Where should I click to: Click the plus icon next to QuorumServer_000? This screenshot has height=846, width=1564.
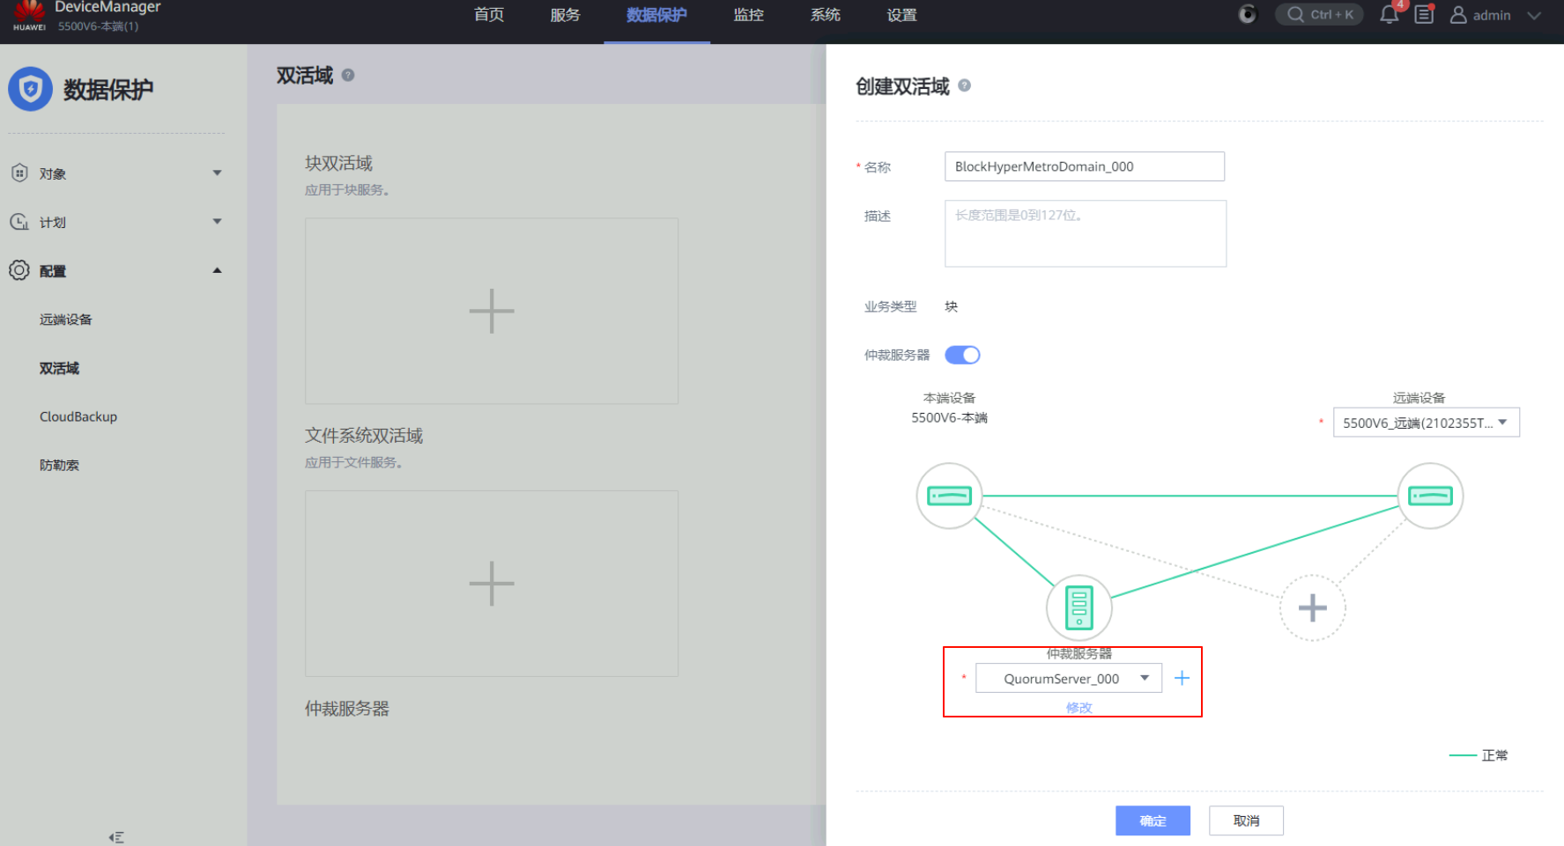[x=1182, y=678]
